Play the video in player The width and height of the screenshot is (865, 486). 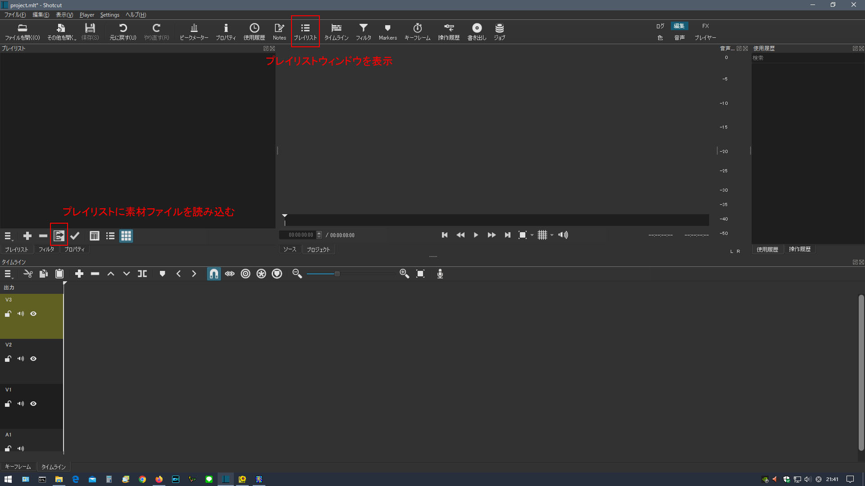(476, 235)
